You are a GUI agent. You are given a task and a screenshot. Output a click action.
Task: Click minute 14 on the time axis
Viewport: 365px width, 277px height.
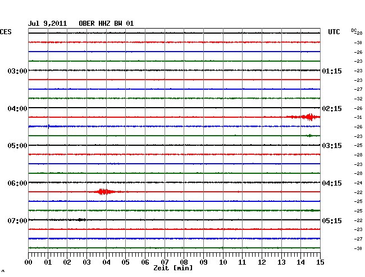click(x=300, y=262)
